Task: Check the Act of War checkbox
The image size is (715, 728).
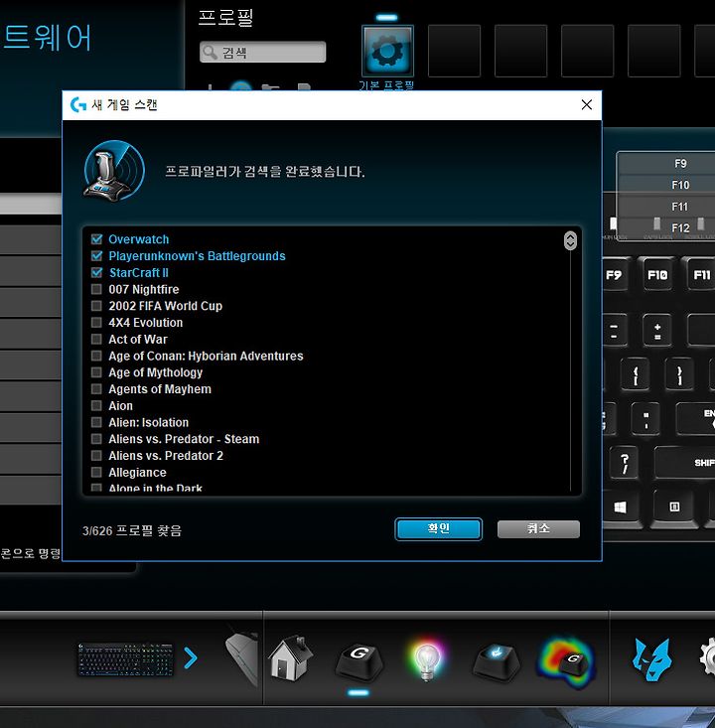Action: 96,339
